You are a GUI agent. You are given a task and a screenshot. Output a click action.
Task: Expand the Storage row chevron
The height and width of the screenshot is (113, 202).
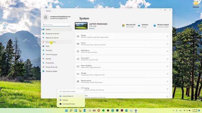(167, 74)
